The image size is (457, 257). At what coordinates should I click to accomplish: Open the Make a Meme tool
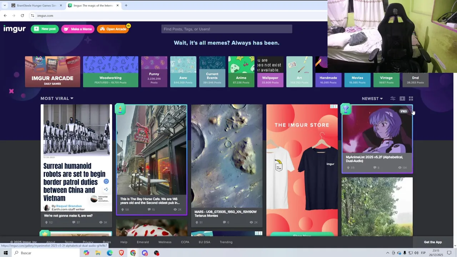[77, 29]
